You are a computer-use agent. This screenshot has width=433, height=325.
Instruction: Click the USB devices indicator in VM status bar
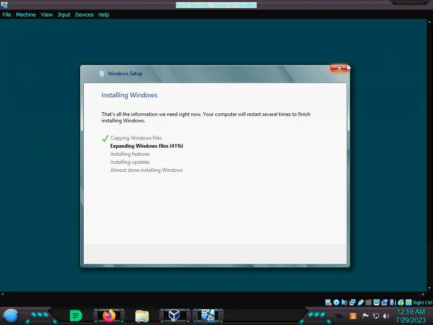360,302
